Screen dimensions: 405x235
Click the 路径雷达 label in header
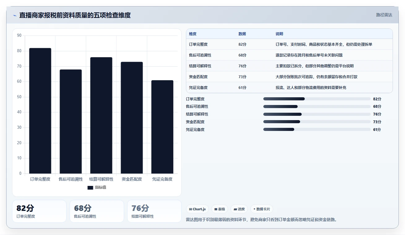coord(384,15)
